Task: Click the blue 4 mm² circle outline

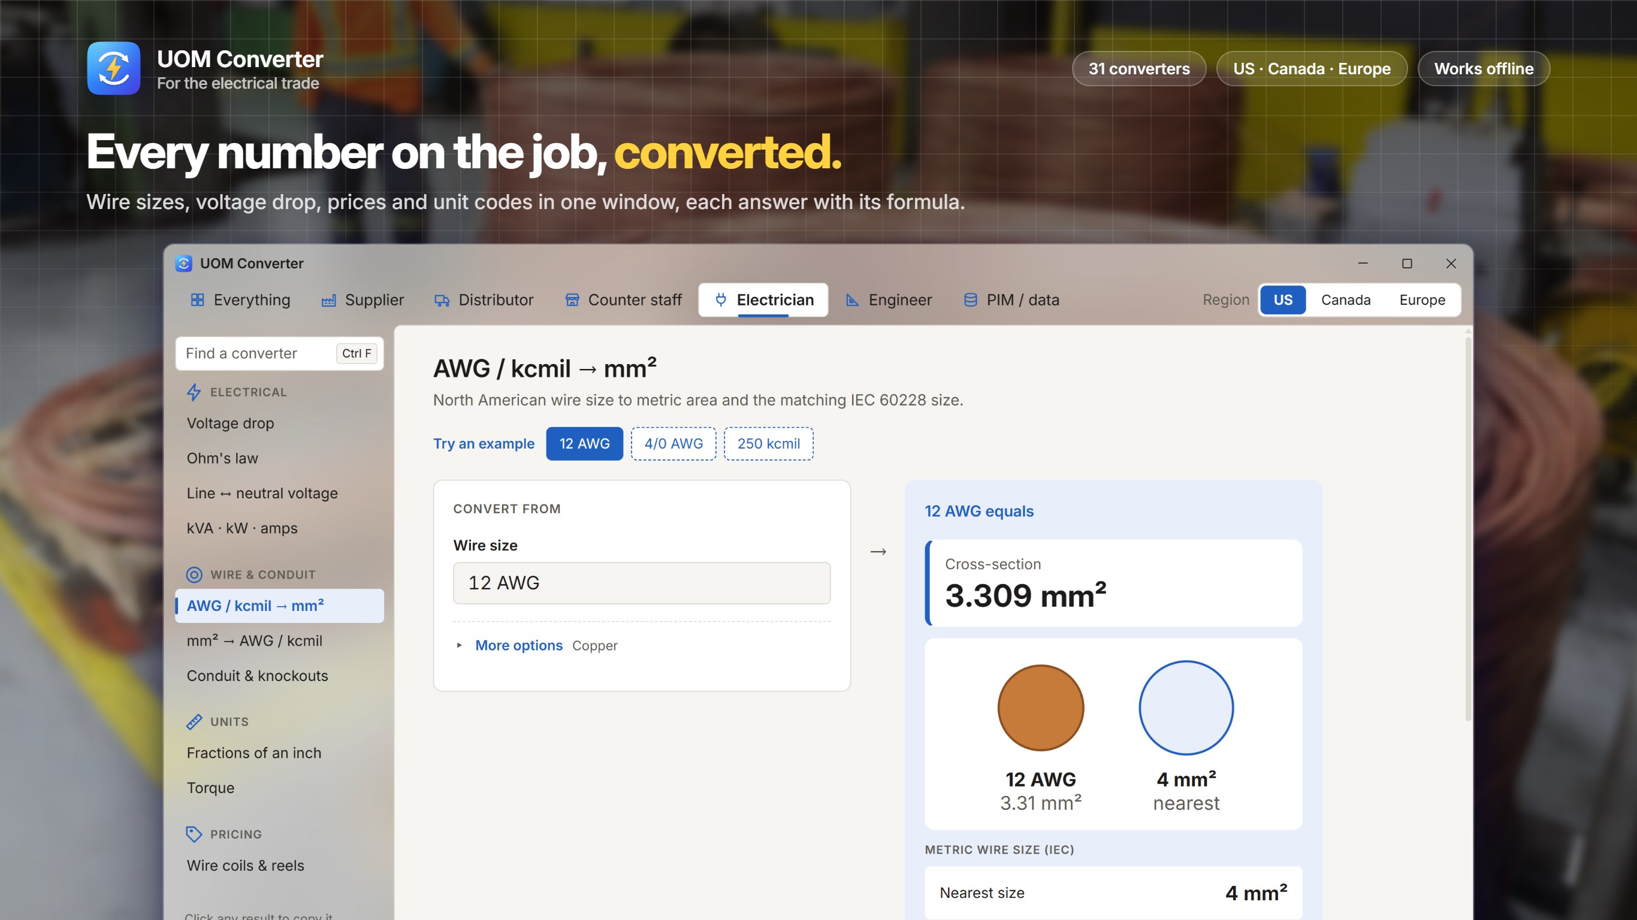Action: 1186,708
